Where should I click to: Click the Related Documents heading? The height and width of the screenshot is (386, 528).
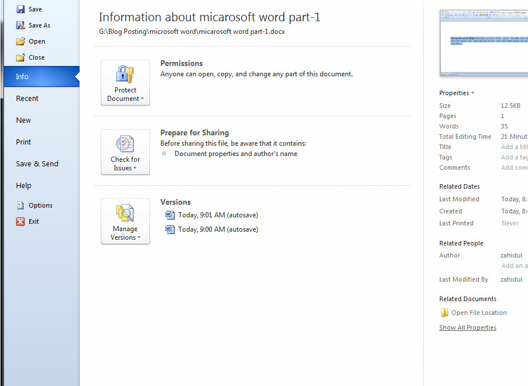coord(468,299)
